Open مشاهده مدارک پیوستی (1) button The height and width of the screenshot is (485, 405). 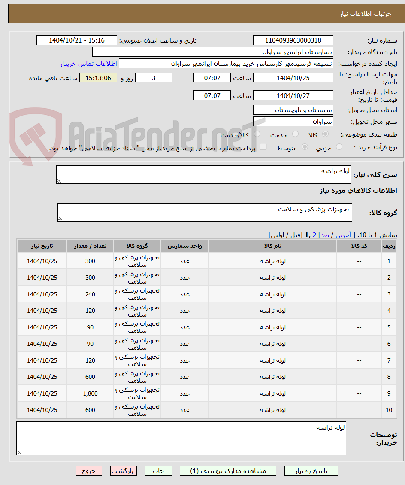228,471
